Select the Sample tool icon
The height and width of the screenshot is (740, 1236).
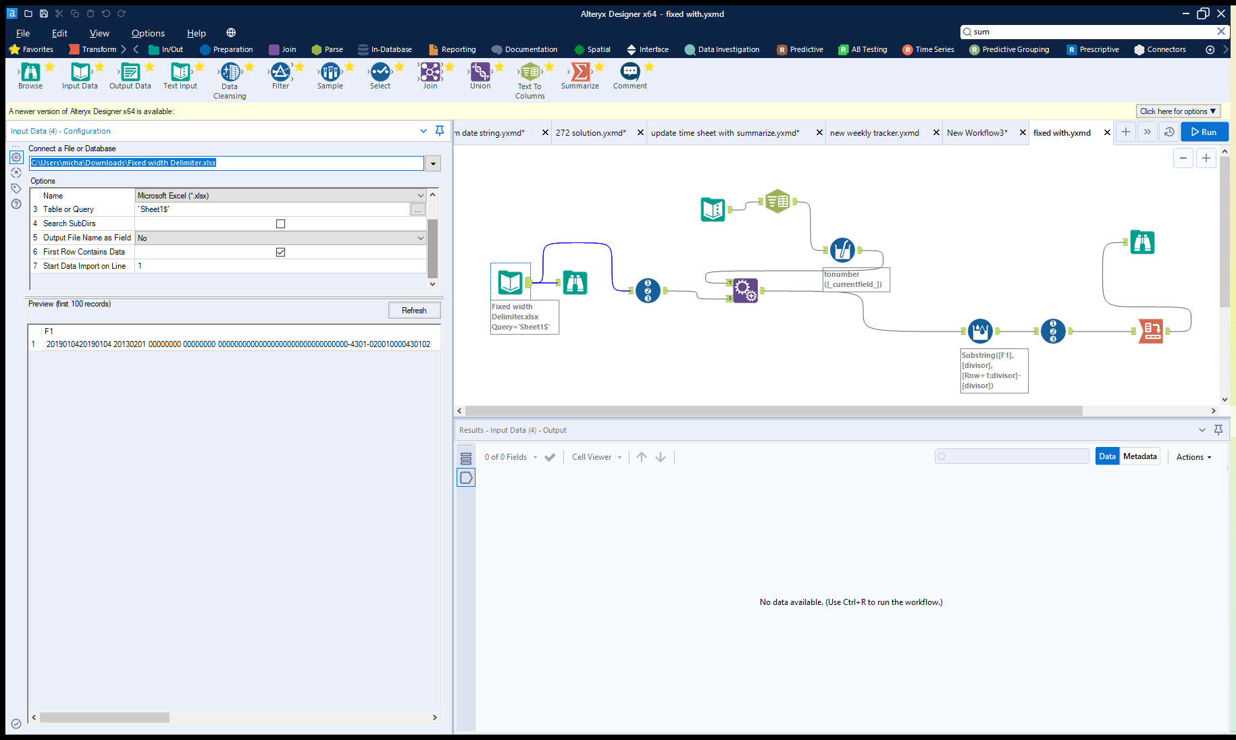pyautogui.click(x=330, y=72)
